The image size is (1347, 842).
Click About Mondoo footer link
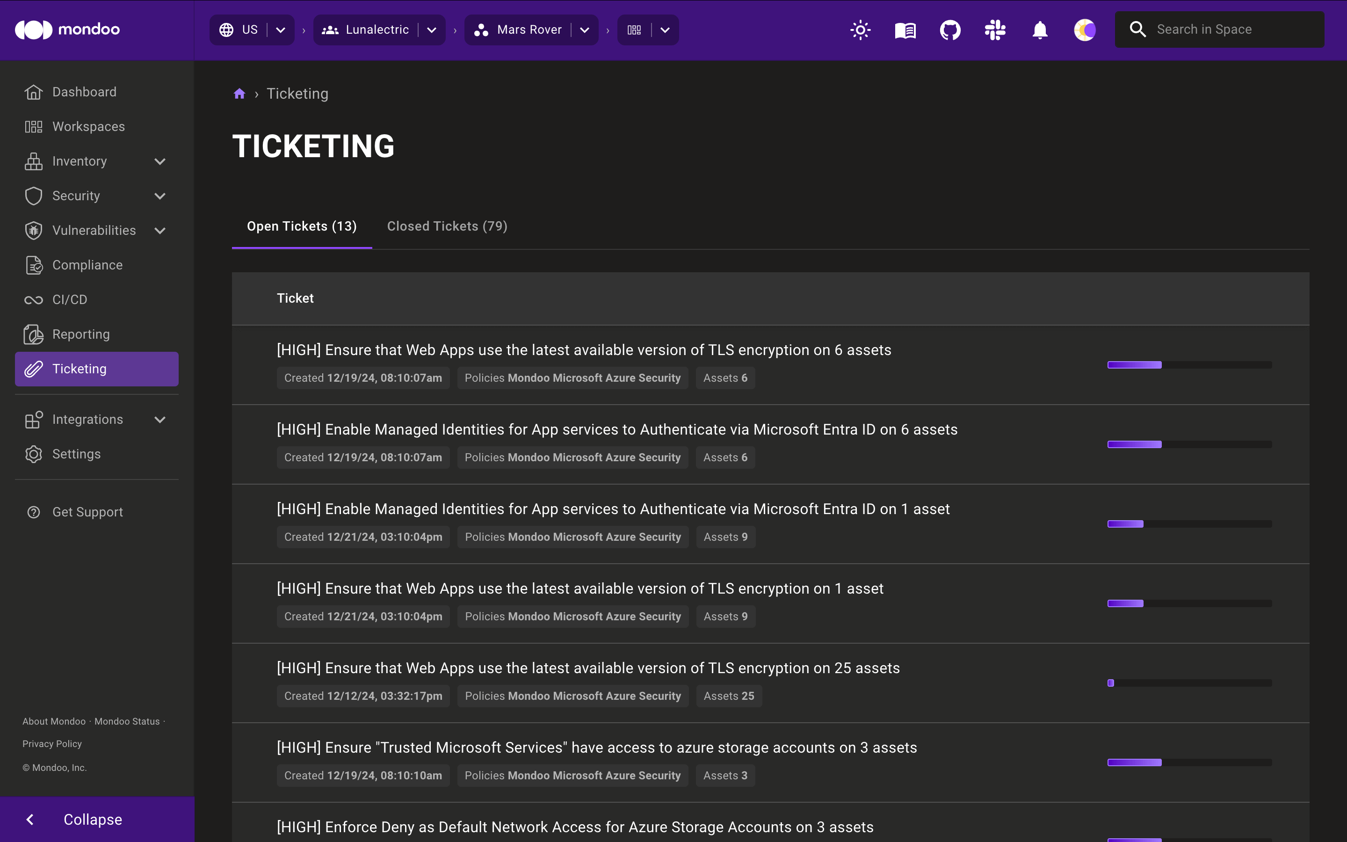pos(53,721)
